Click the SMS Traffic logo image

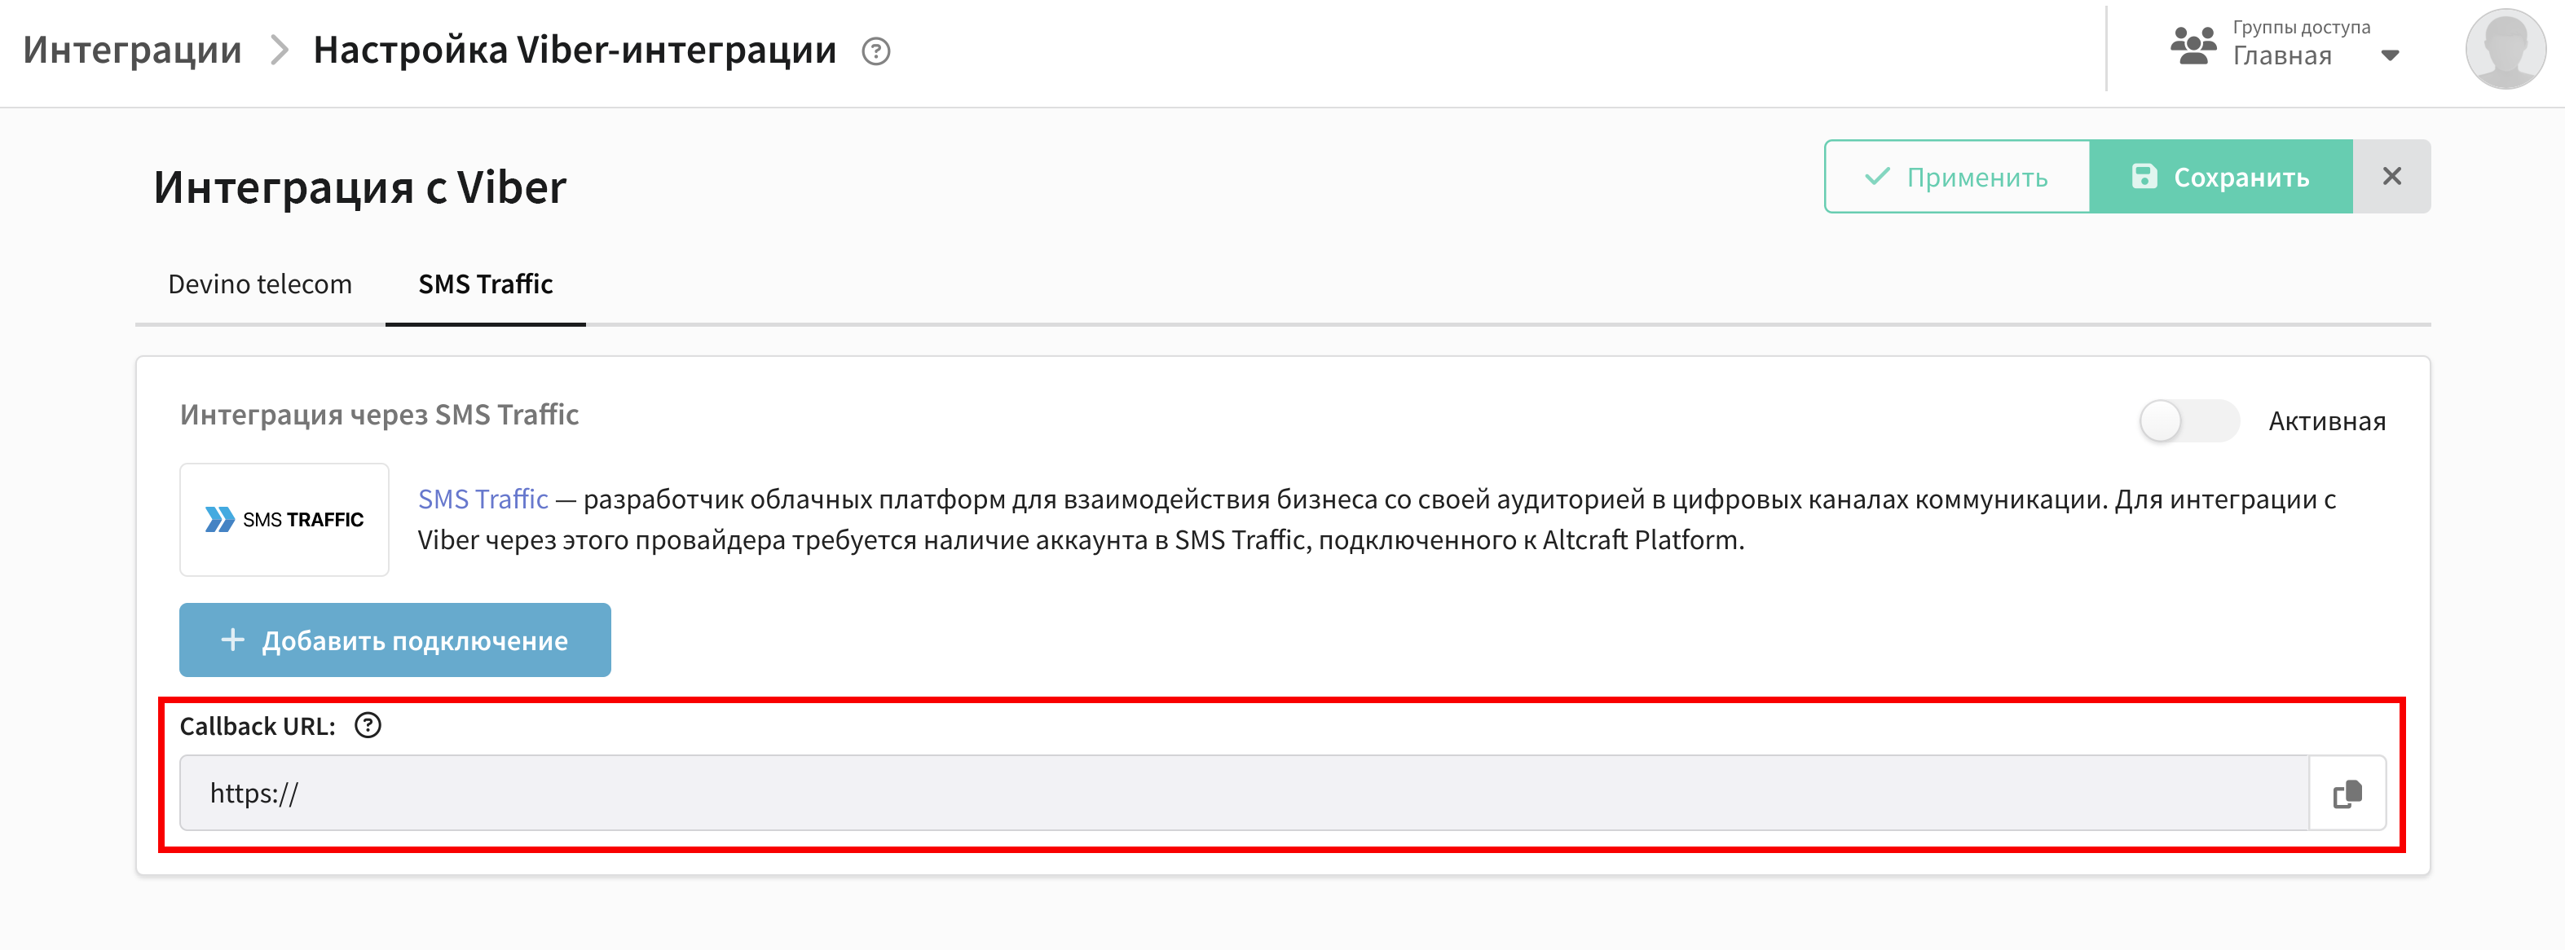pos(284,520)
